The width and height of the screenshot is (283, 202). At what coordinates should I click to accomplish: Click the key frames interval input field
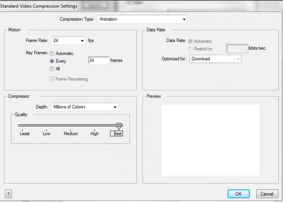click(x=99, y=61)
